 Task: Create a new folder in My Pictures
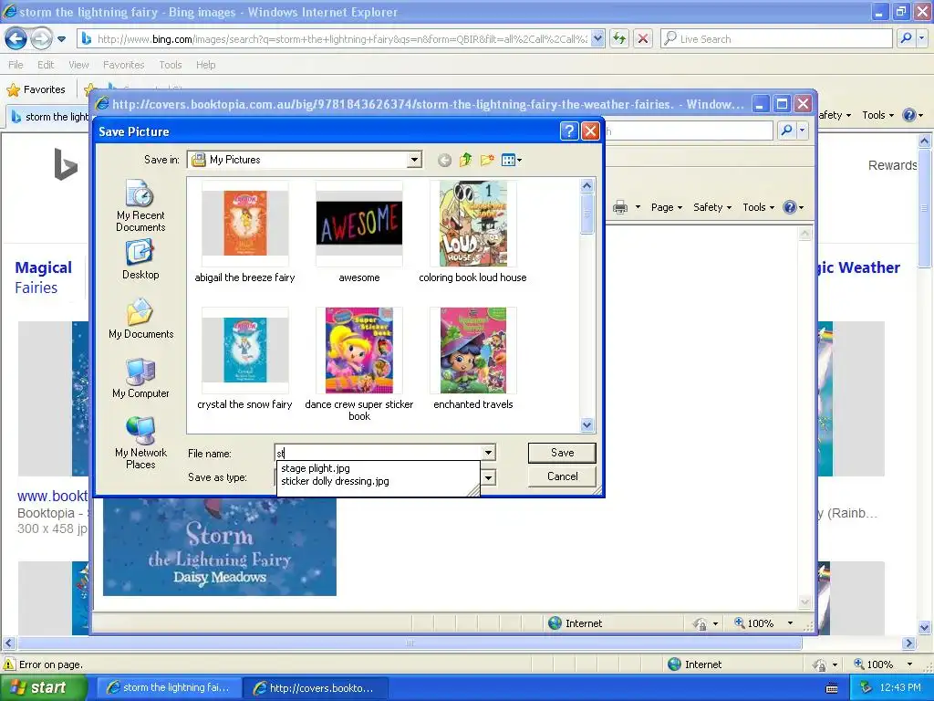click(x=487, y=160)
